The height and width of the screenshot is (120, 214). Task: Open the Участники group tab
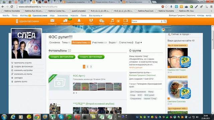click(99, 42)
